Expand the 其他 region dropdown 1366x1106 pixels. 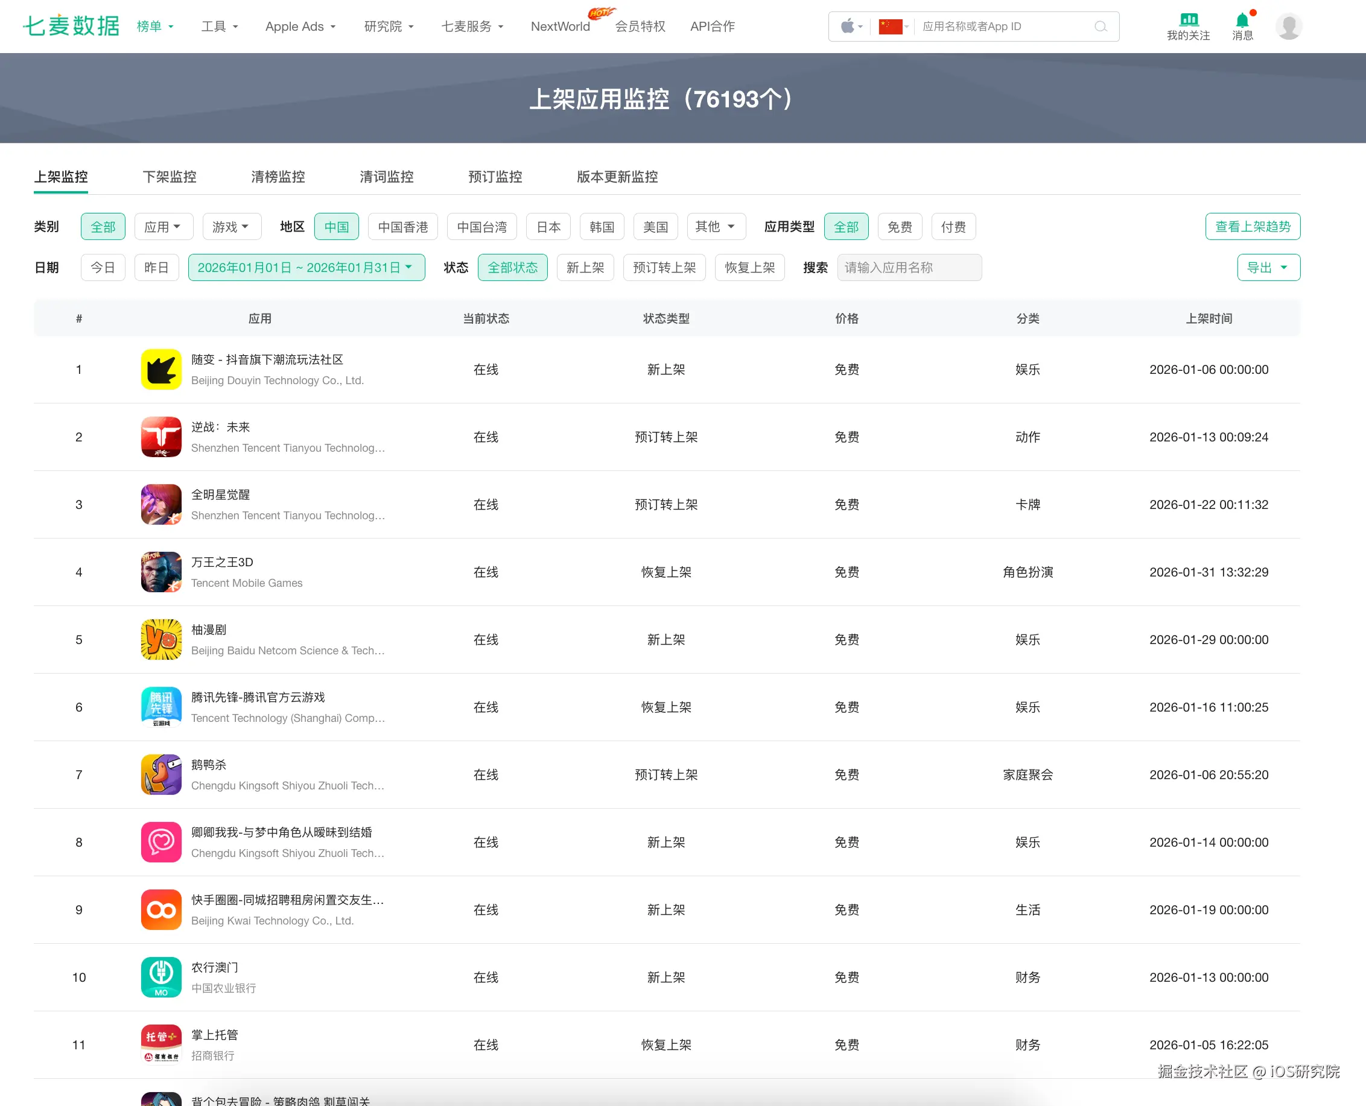[x=715, y=227]
